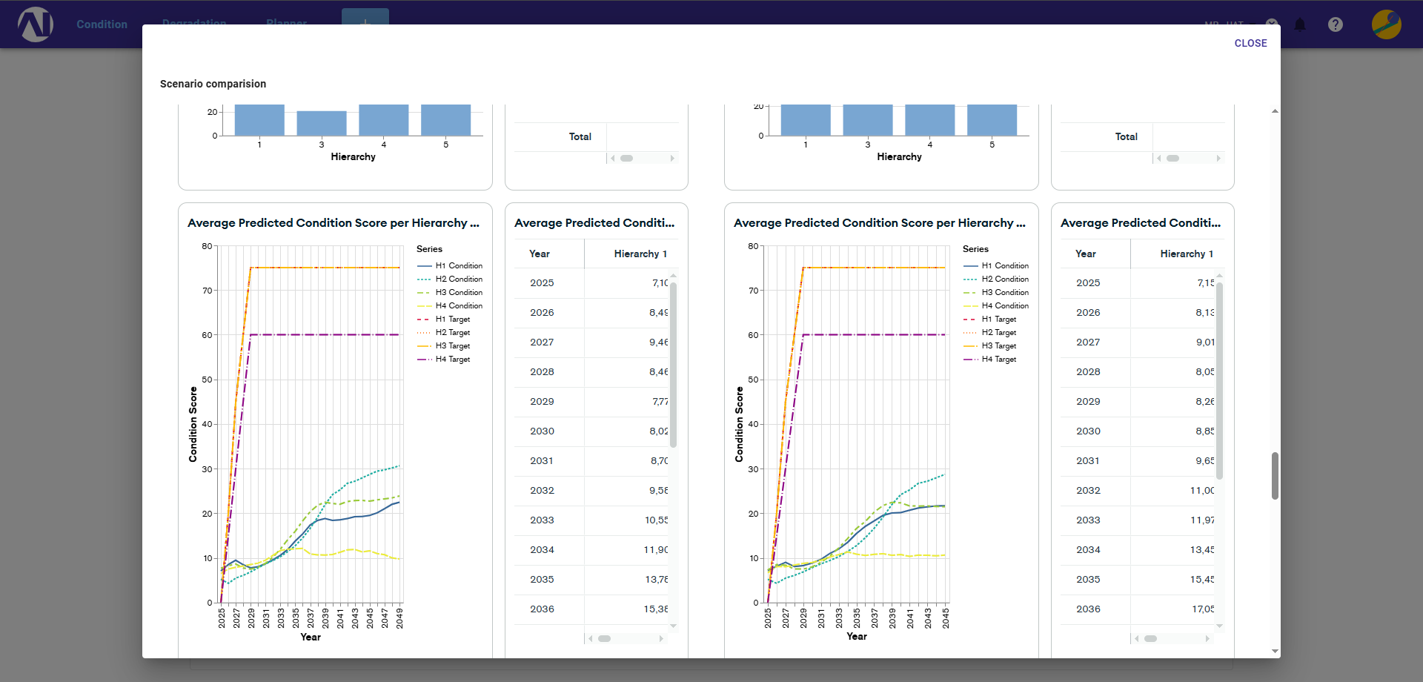Image resolution: width=1423 pixels, height=682 pixels.
Task: Click the right condition table's scroll-down arrow
Action: pyautogui.click(x=1219, y=626)
